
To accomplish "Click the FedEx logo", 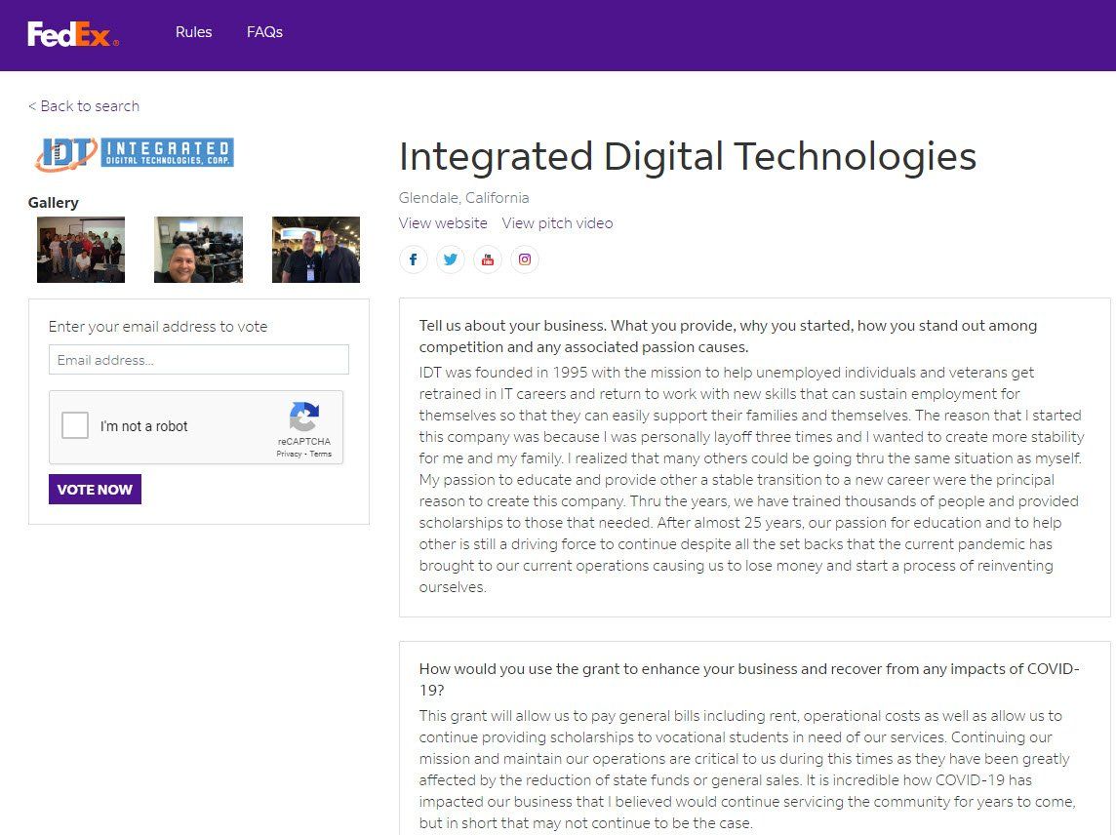I will (72, 33).
